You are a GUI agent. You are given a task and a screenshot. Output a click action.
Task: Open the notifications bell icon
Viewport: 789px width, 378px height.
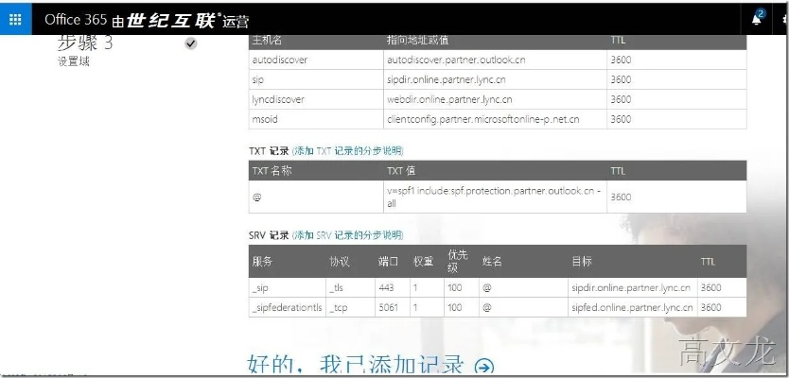click(x=757, y=19)
